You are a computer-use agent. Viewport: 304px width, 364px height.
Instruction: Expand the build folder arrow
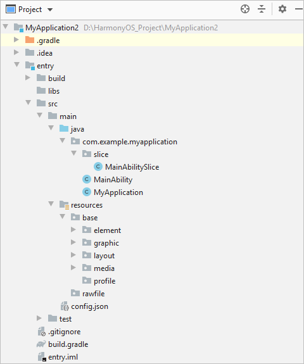pyautogui.click(x=28, y=78)
